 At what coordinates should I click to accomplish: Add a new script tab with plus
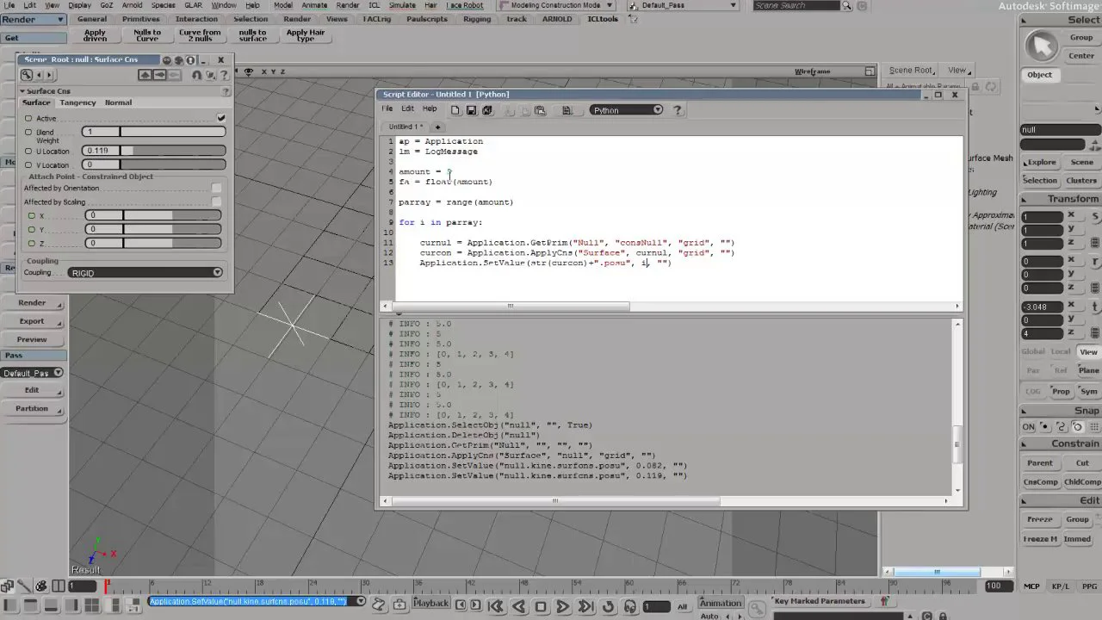(437, 127)
